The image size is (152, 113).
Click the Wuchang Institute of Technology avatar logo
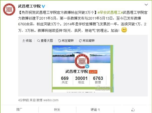9,9
